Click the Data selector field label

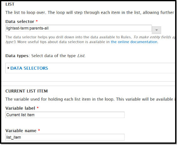point(20,21)
